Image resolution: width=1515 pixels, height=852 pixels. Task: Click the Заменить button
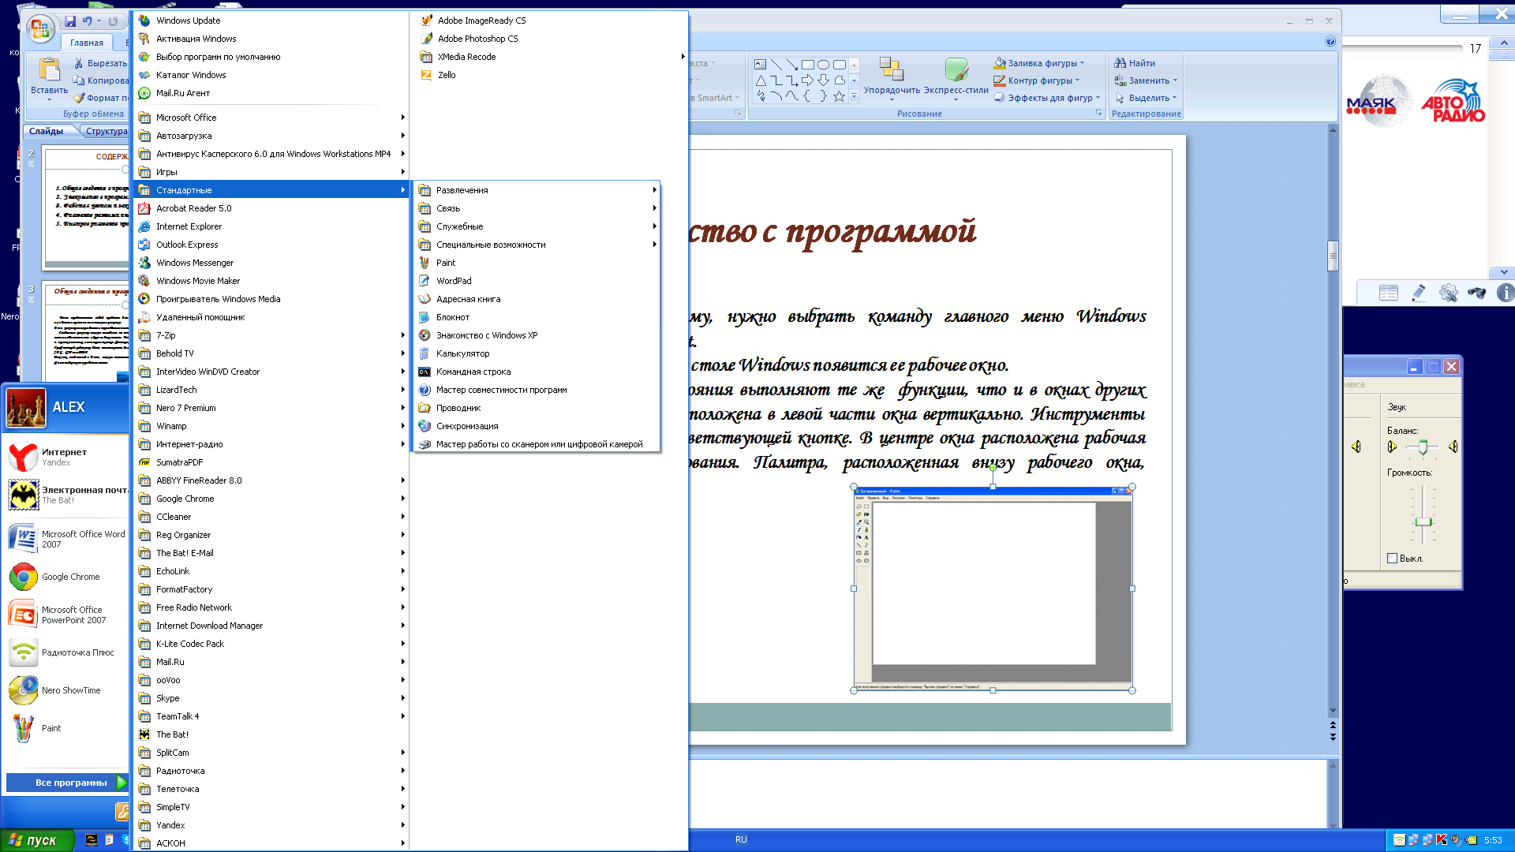point(1146,80)
